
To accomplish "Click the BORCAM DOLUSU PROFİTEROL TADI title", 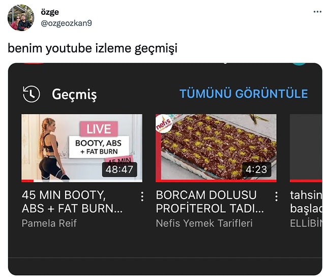I will point(210,202).
